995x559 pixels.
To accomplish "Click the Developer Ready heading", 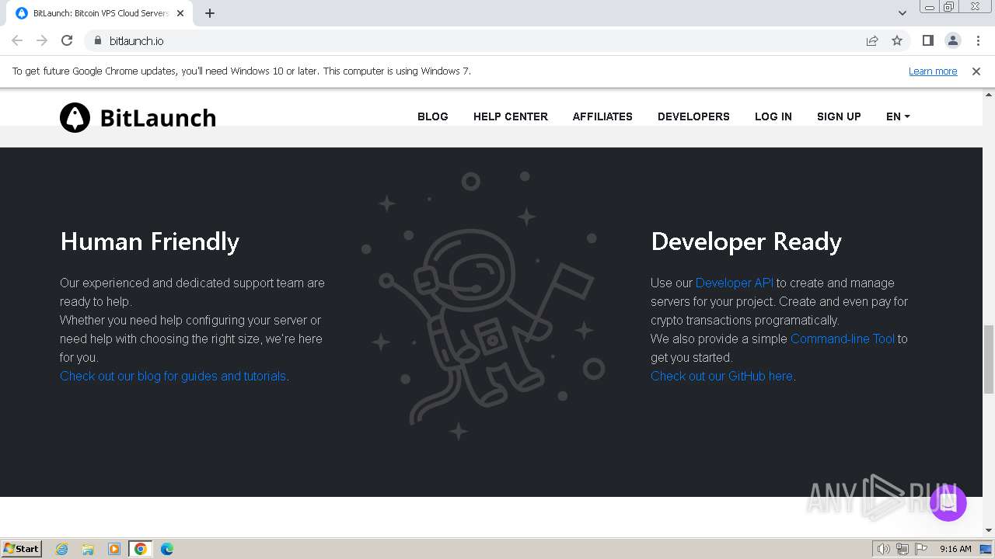I will (x=746, y=241).
